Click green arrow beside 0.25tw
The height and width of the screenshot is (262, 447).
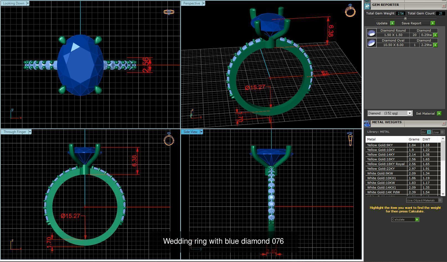tap(435, 35)
